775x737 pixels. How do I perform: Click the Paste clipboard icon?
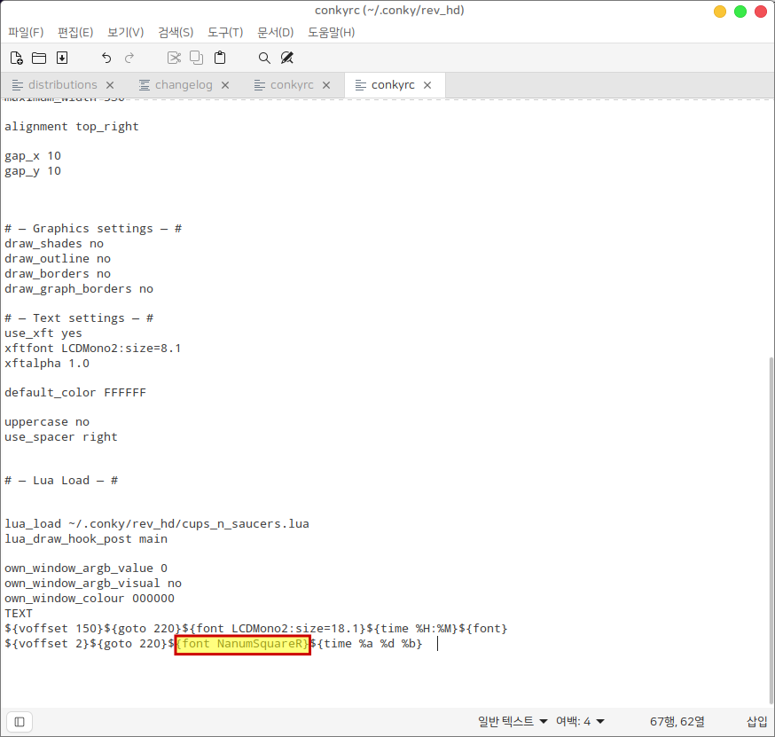pyautogui.click(x=220, y=58)
